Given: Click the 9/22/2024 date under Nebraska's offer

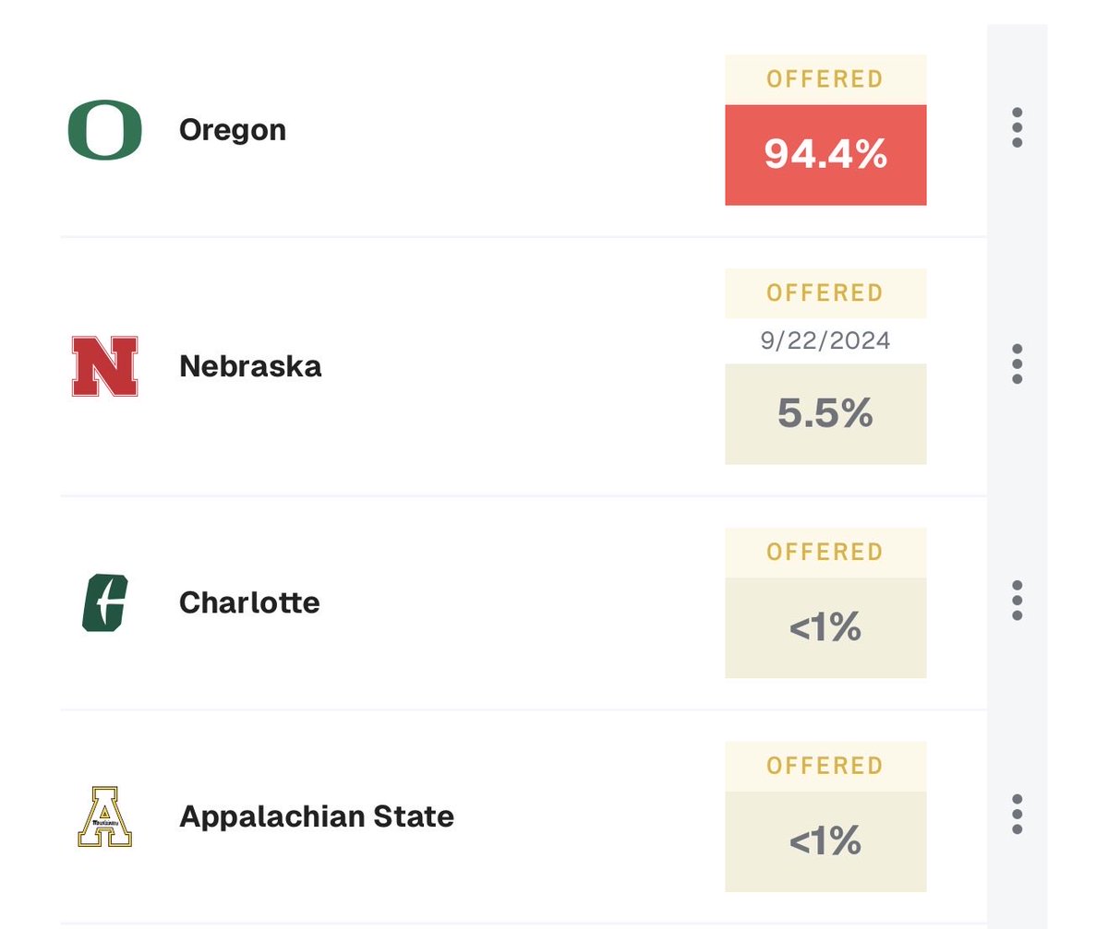Looking at the screenshot, I should point(825,341).
